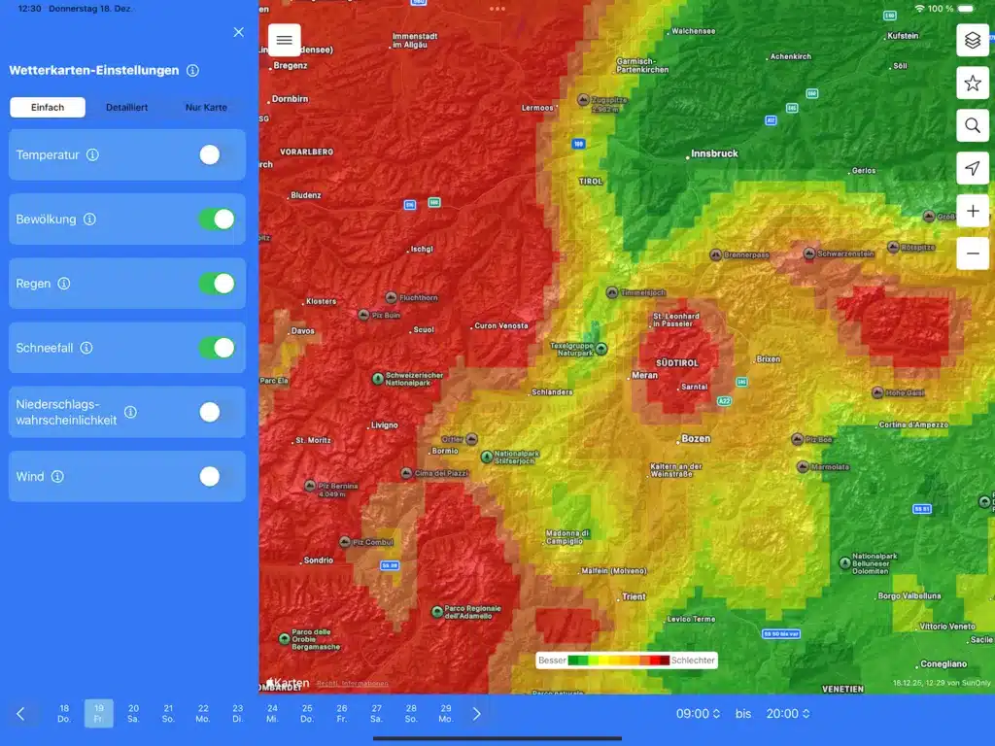The image size is (995, 746).
Task: Select date 20 Sa. in the day bar
Action: (133, 714)
